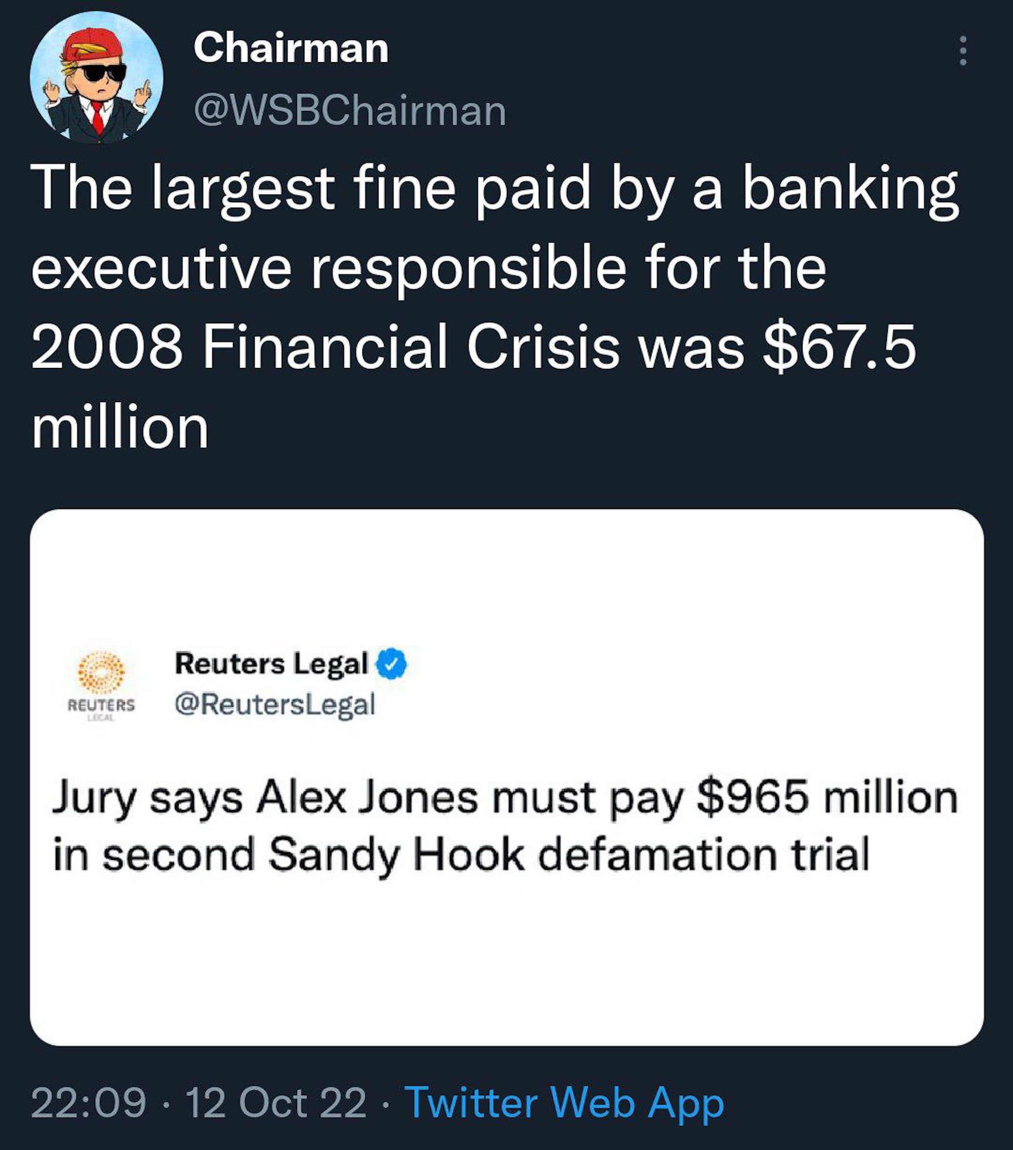Open the tweet's three-dot more options menu

[x=962, y=51]
